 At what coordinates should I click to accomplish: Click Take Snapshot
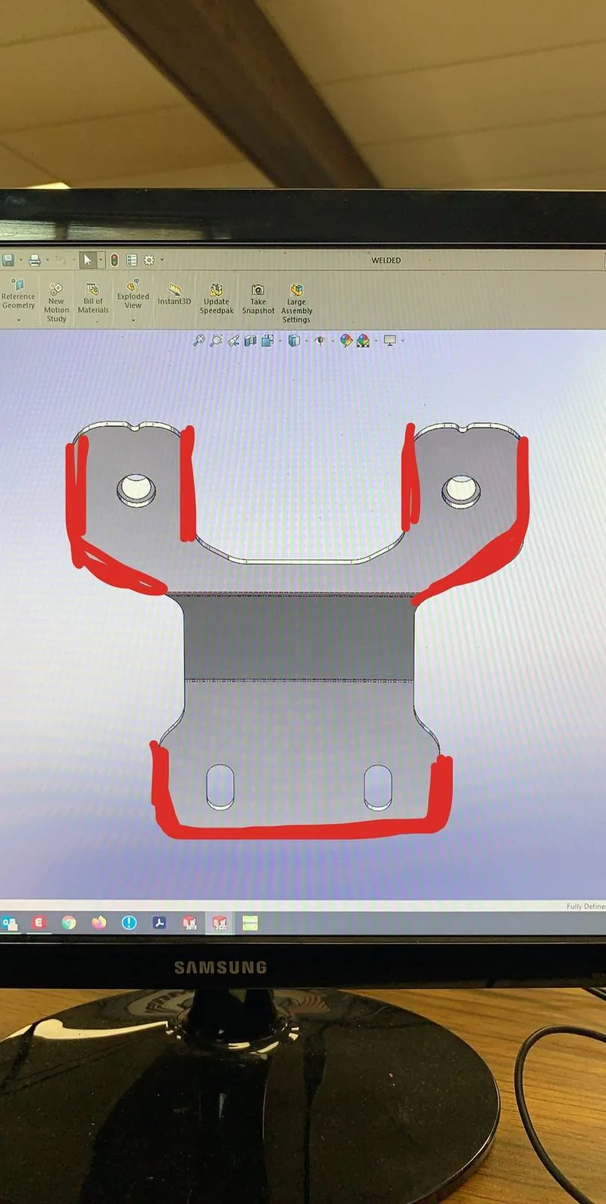click(x=258, y=299)
